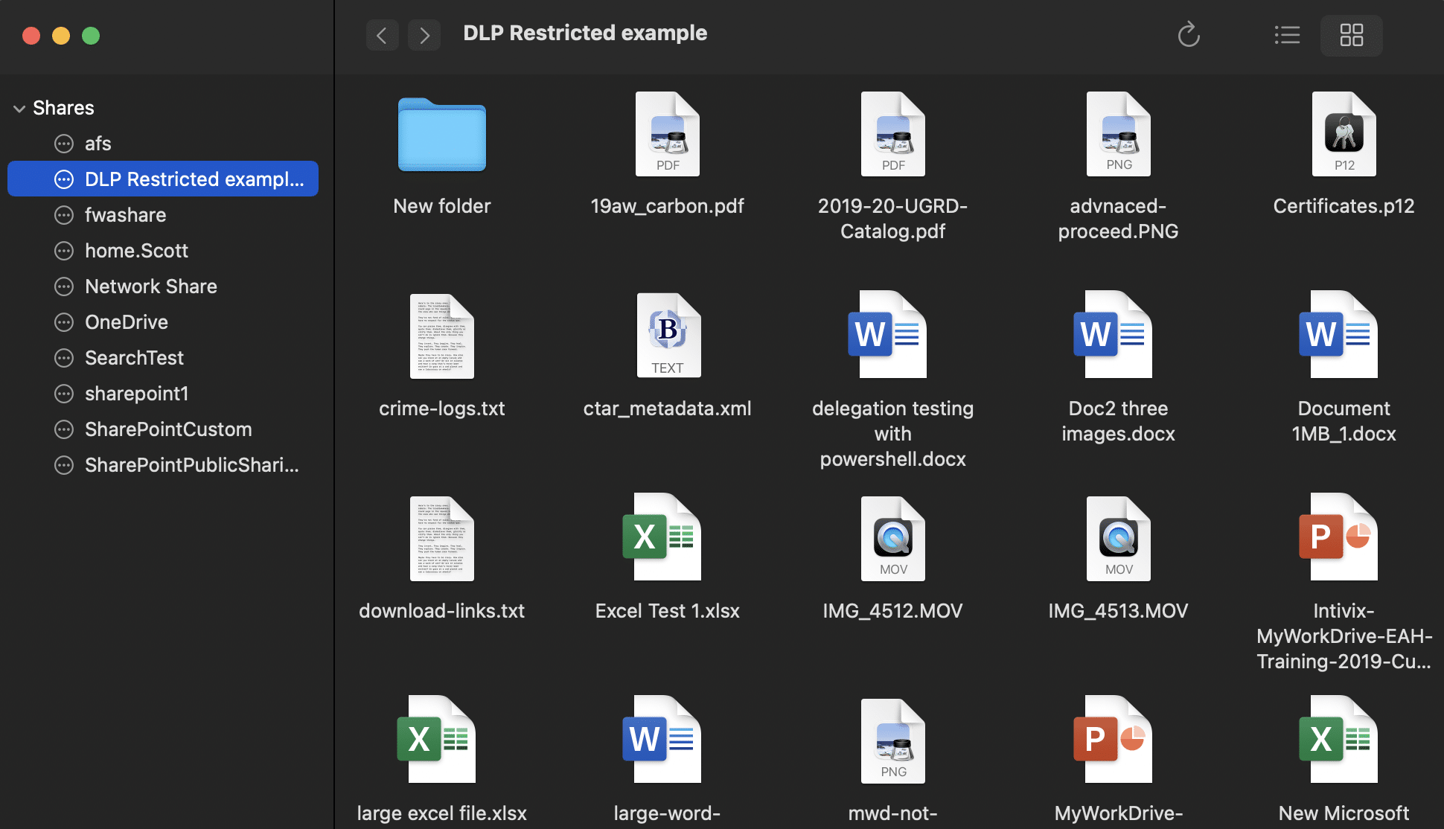Go forward with the right arrow

(x=424, y=35)
